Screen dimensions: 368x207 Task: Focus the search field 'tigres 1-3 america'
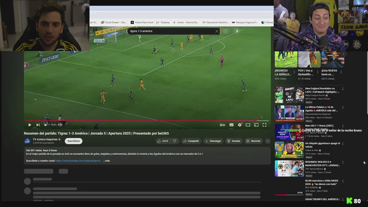[x=171, y=31]
